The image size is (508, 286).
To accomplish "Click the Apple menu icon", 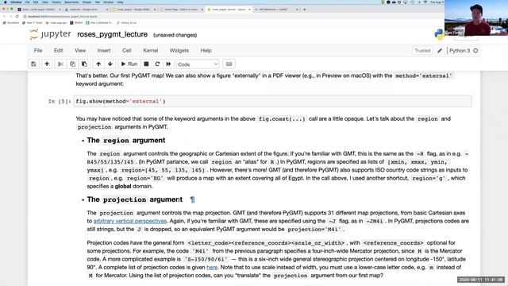I will pyautogui.click(x=6, y=2).
